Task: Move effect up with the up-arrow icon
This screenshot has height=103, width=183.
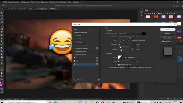Action: (x=78, y=80)
